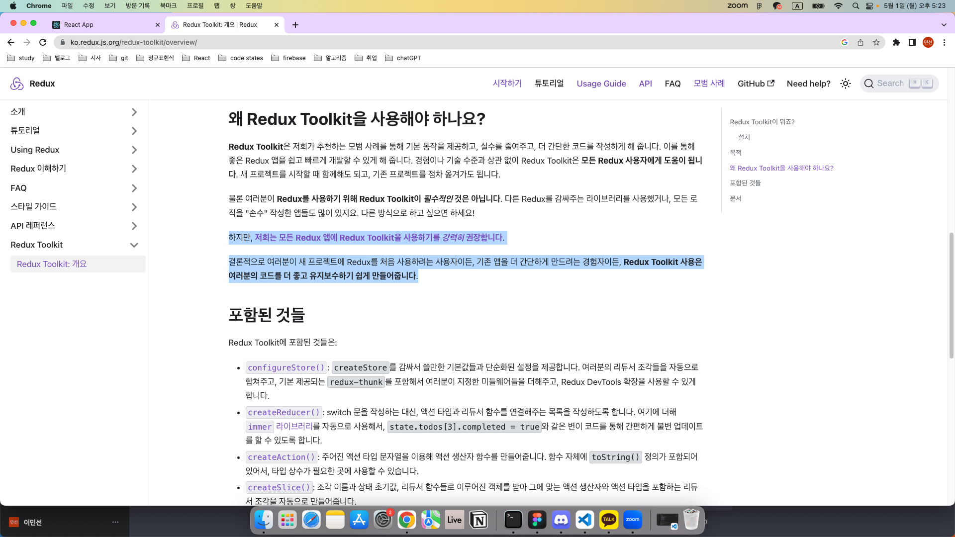This screenshot has height=537, width=955.
Task: Open the Chrome extensions puzzle icon
Action: click(x=896, y=42)
